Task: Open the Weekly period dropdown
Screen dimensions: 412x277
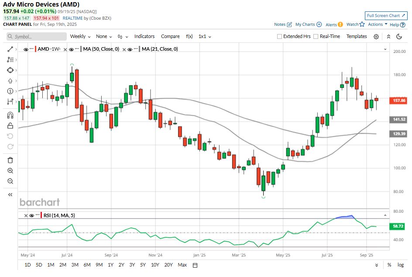Action: click(80, 37)
